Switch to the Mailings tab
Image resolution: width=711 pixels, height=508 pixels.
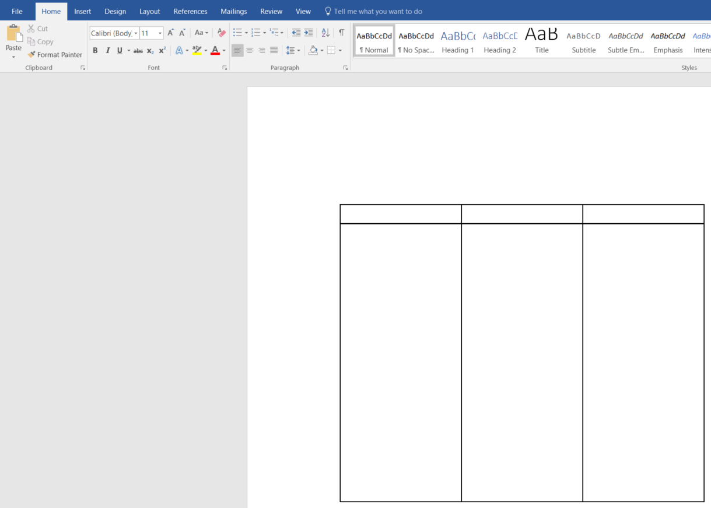tap(233, 11)
